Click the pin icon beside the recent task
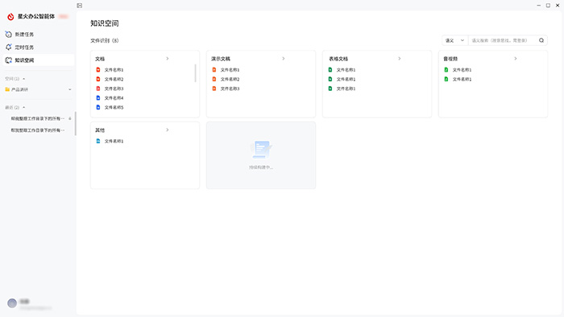Image resolution: width=564 pixels, height=317 pixels. point(70,118)
